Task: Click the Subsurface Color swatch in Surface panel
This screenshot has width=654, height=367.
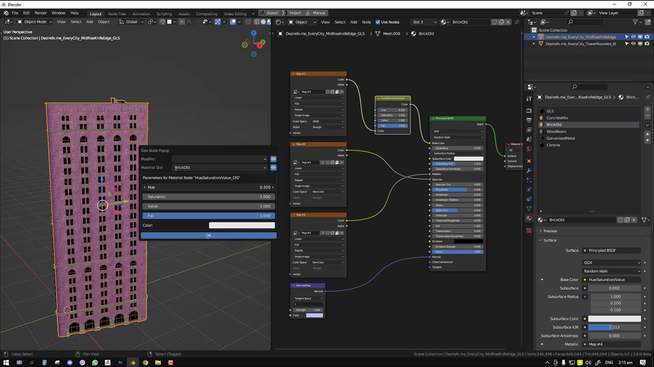Action: click(614, 318)
